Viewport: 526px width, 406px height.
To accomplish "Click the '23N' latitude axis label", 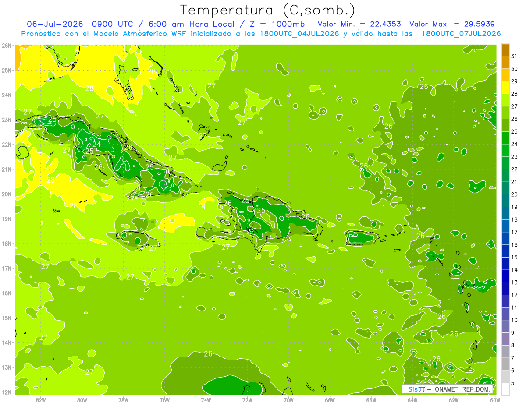I will tap(6, 120).
